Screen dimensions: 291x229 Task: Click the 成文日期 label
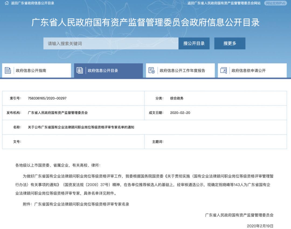(x=156, y=113)
